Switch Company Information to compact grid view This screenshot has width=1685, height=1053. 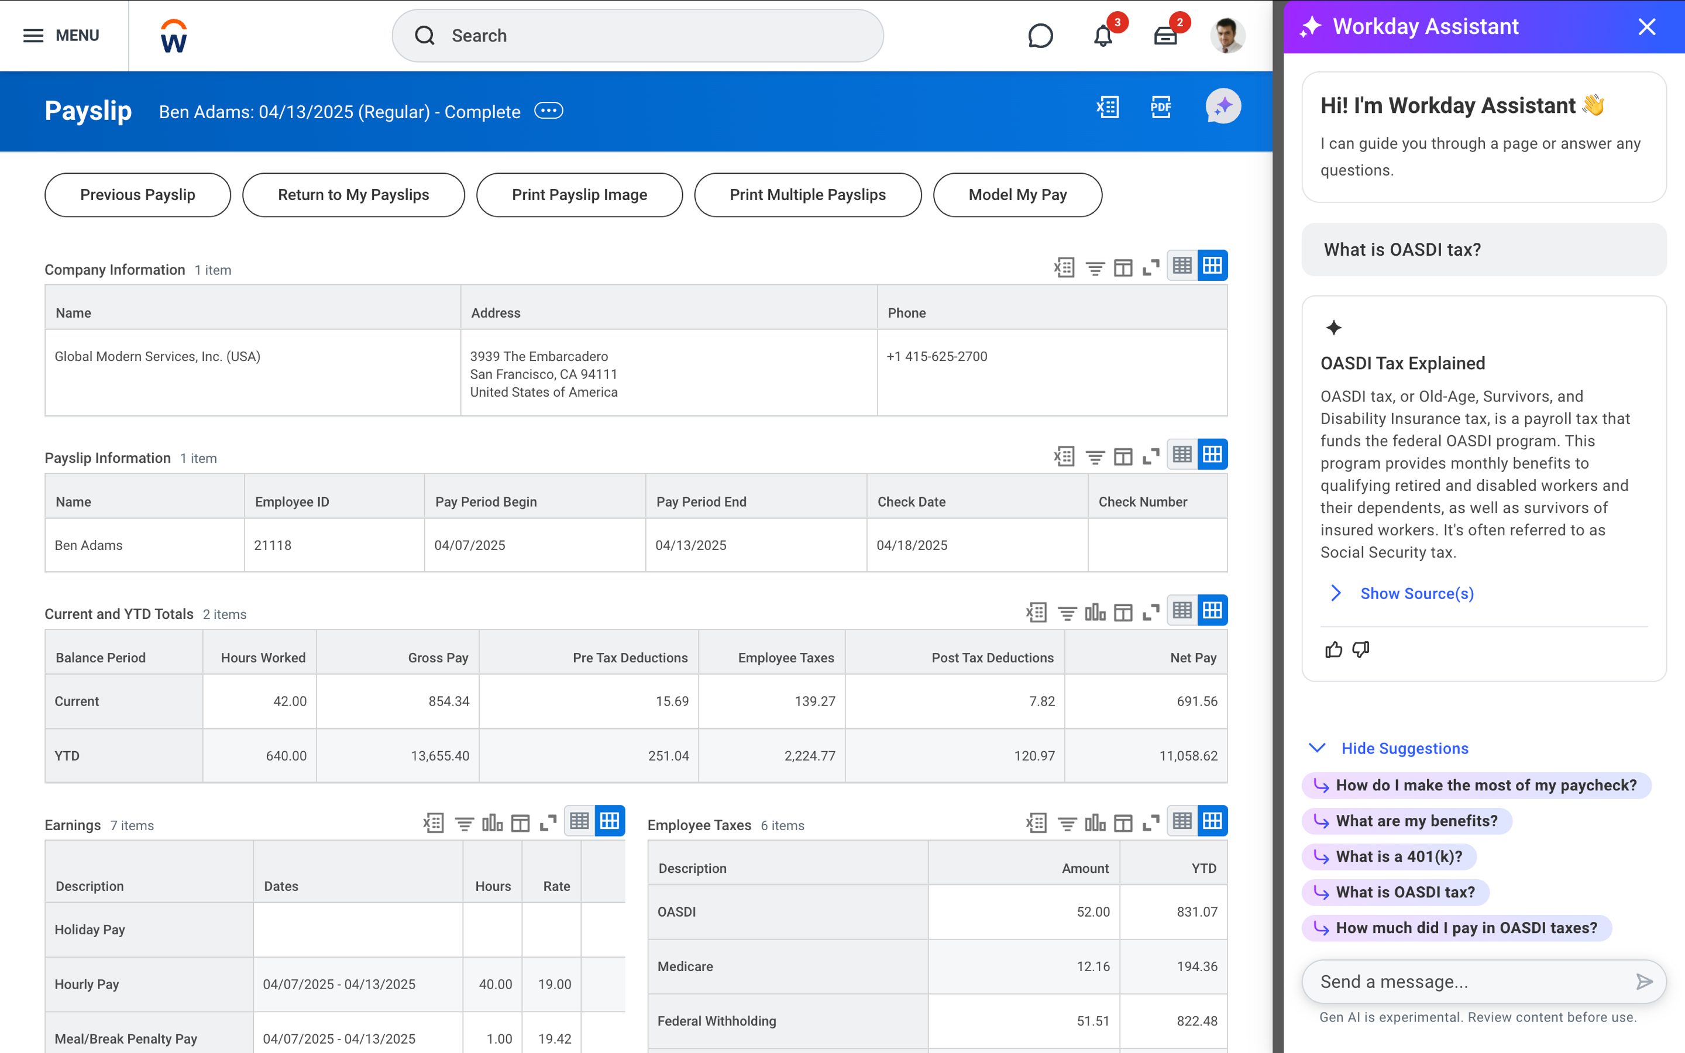(1182, 266)
